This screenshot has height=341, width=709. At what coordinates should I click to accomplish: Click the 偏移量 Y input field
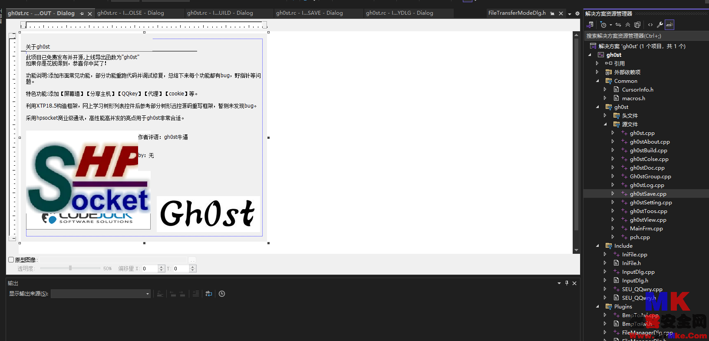181,269
